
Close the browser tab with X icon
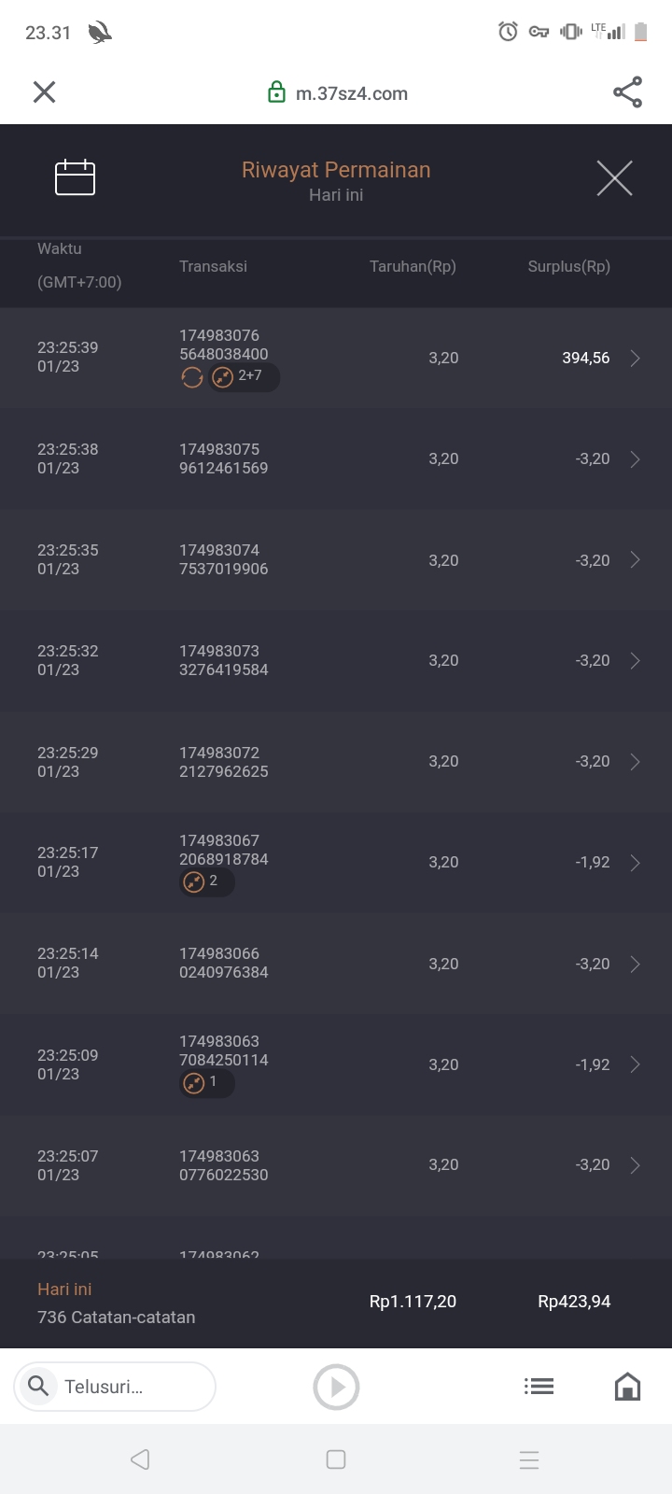coord(44,92)
